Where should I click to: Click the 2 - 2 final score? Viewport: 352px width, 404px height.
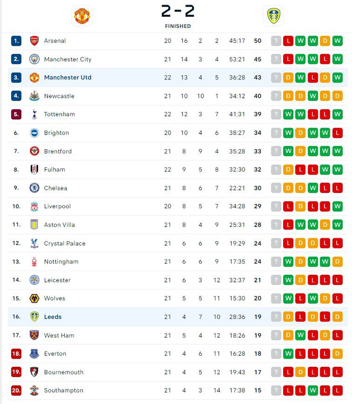[x=178, y=11]
